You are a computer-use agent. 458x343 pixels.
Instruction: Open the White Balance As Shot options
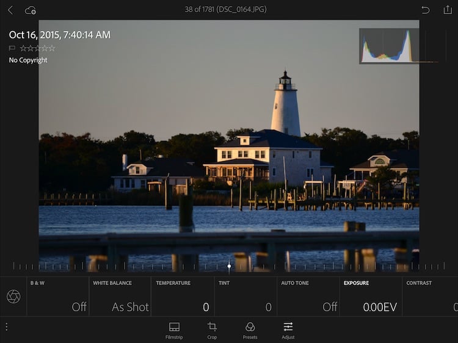click(x=120, y=297)
